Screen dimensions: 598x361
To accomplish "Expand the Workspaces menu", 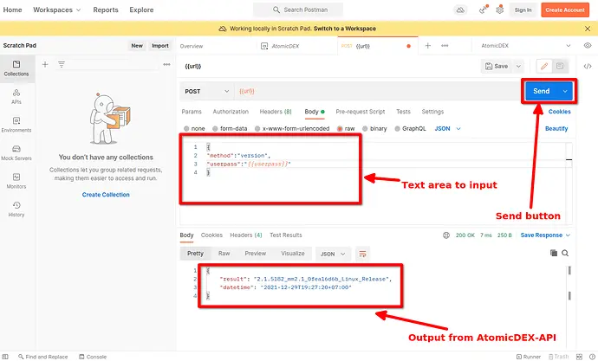I will coord(56,10).
